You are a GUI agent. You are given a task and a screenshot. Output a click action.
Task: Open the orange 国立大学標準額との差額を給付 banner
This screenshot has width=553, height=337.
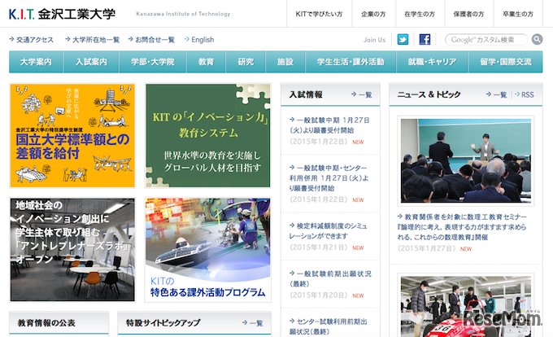(x=72, y=135)
